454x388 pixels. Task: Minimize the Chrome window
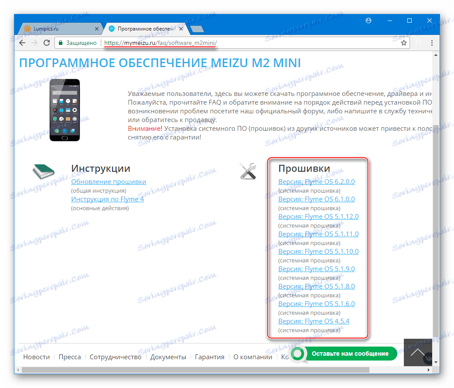coord(390,20)
